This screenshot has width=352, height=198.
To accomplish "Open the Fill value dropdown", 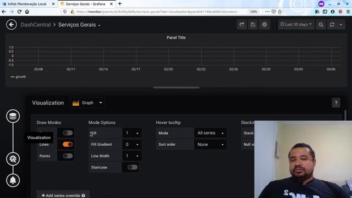I will pos(132,133).
